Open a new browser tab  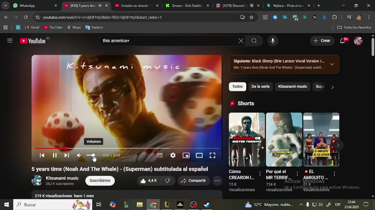pos(319,6)
